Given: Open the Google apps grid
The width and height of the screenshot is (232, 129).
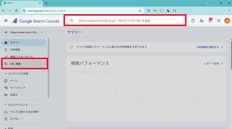Looking at the screenshot, I should pyautogui.click(x=219, y=21).
